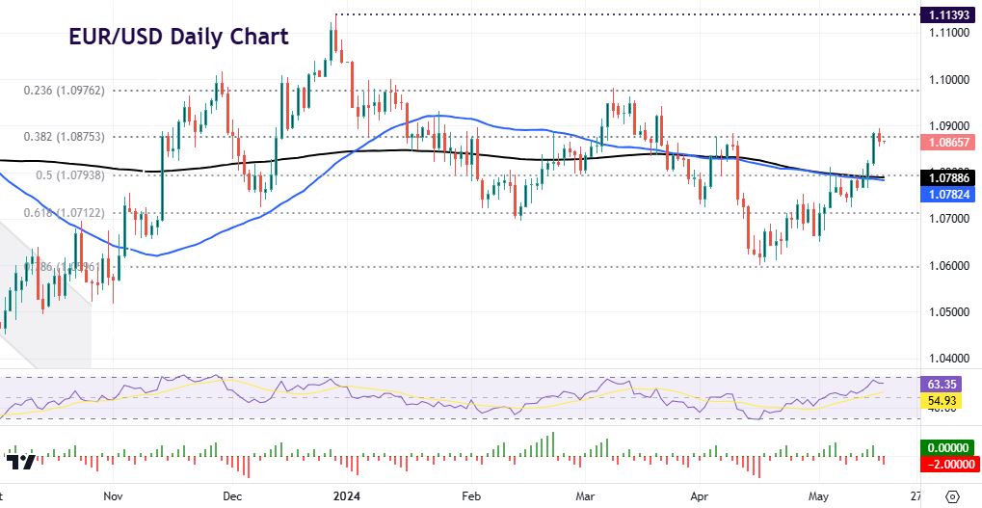This screenshot has width=982, height=508.
Task: Click the black moving average label 1.07886
Action: (948, 177)
